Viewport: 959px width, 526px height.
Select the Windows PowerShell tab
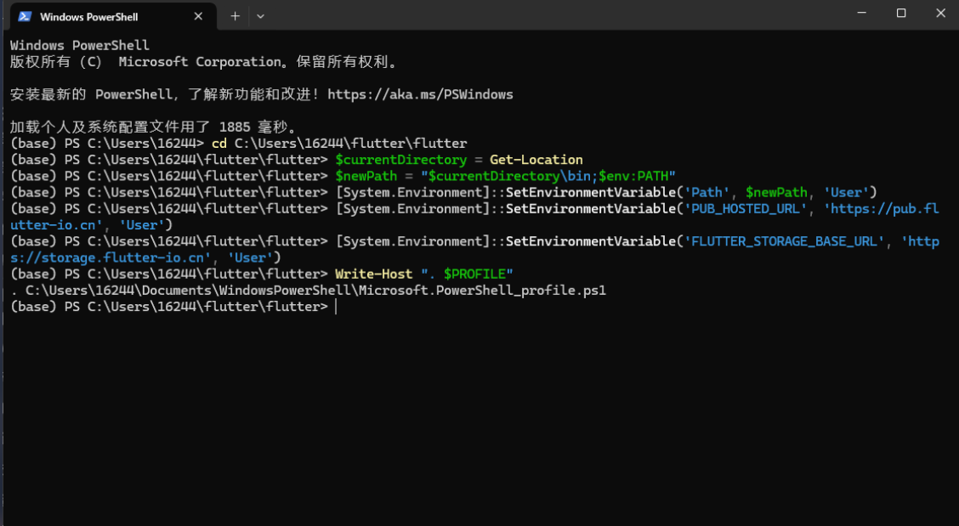click(x=113, y=16)
